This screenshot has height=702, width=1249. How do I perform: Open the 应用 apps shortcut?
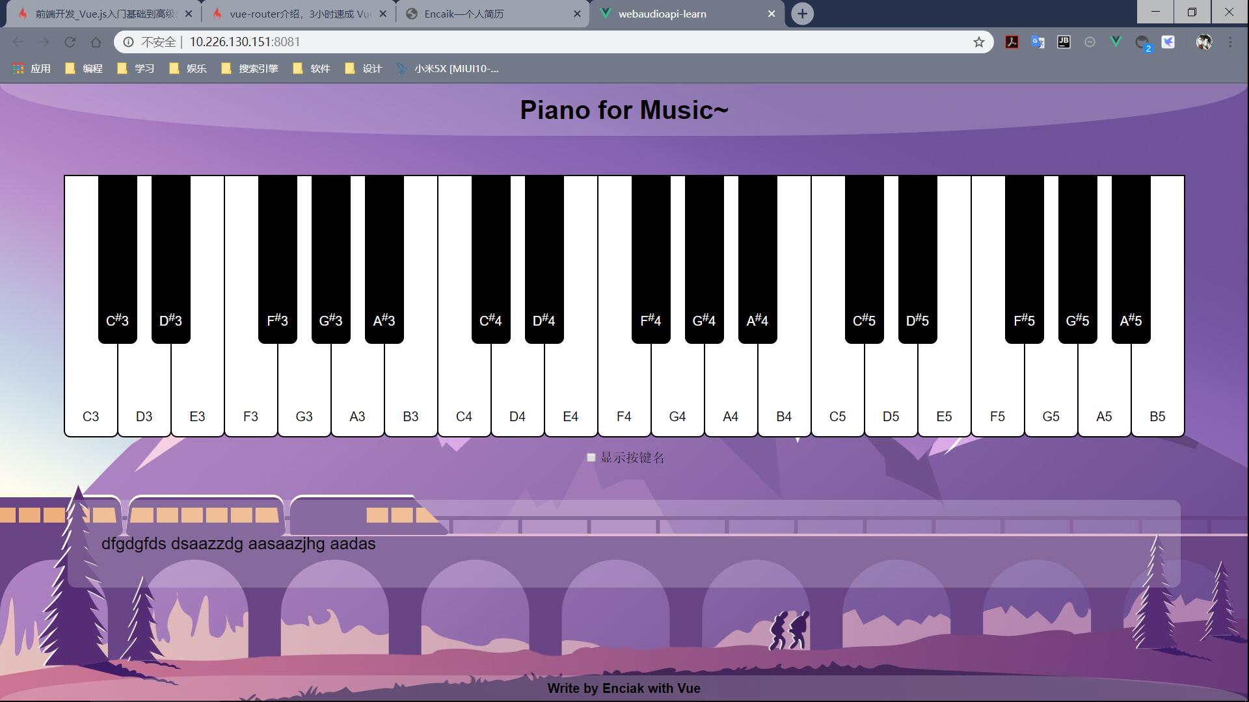coord(31,68)
